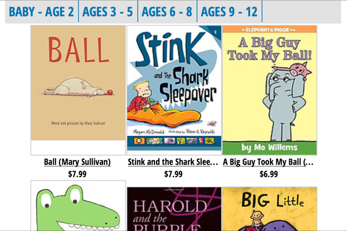Click the $7.99 price under Ball
Screen dimensions: 347x231
pyautogui.click(x=77, y=174)
